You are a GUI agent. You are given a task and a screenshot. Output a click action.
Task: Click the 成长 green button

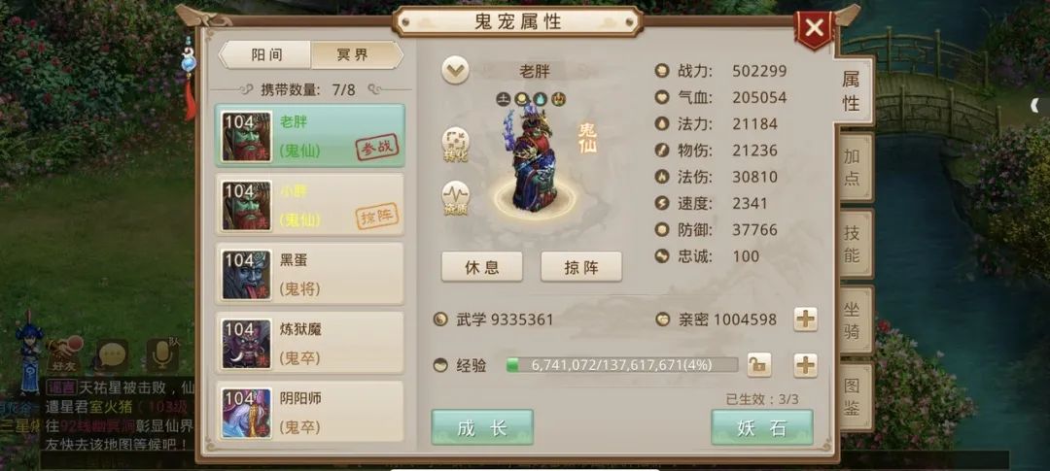(482, 427)
